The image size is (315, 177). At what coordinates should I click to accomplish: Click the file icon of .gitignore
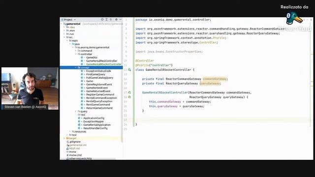click(x=67, y=142)
